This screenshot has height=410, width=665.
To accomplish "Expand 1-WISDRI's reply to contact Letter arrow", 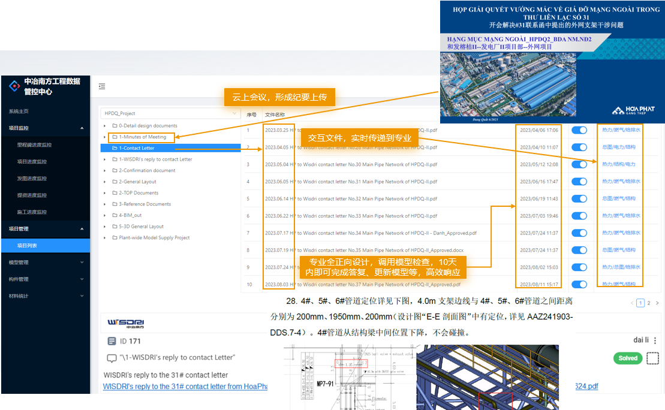I will tap(105, 159).
